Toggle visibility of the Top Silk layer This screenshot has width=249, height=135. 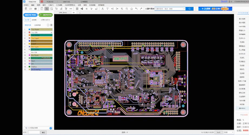point(29,32)
